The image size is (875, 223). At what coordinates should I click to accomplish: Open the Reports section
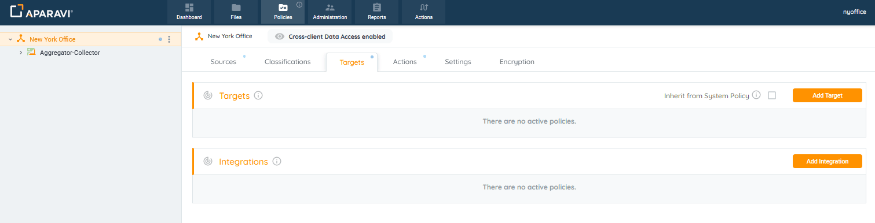click(376, 12)
